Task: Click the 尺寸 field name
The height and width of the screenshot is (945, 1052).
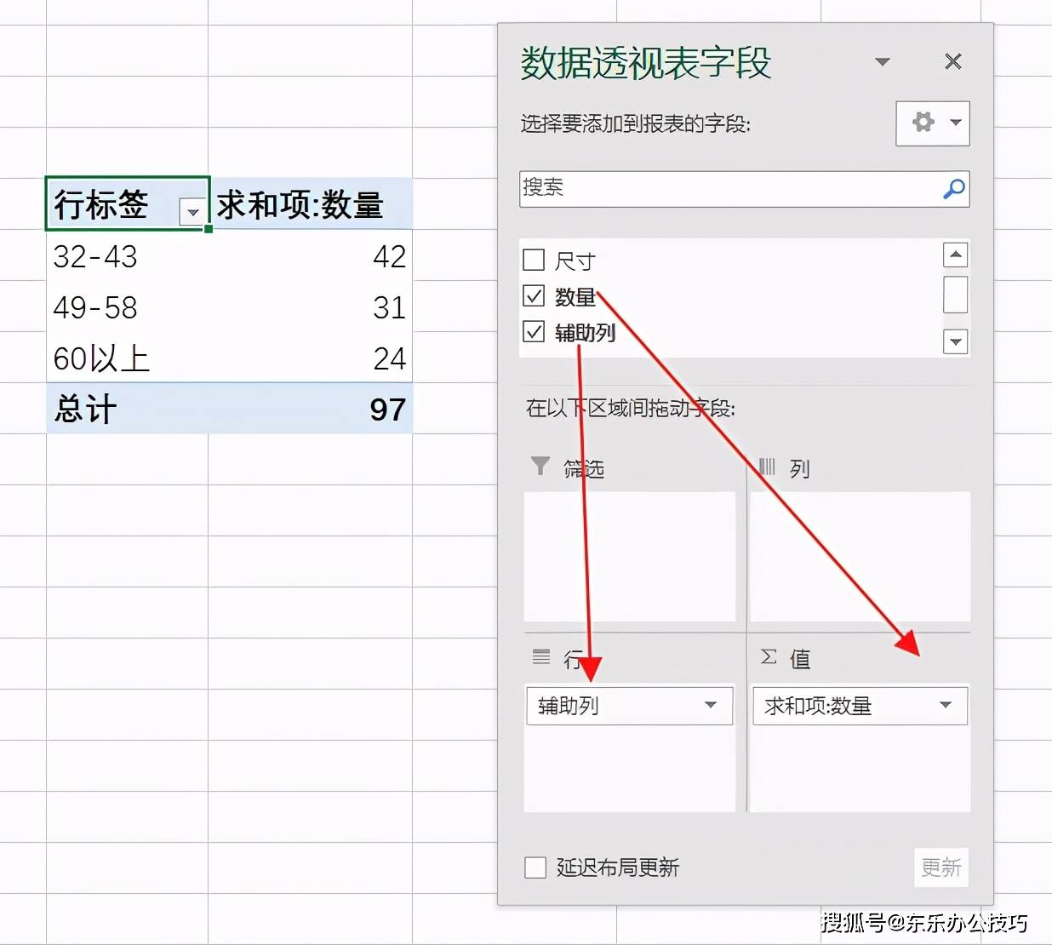Action: (x=575, y=261)
